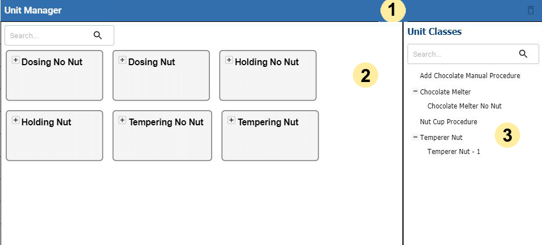Select Temperer Nut - 1 item

coord(454,152)
